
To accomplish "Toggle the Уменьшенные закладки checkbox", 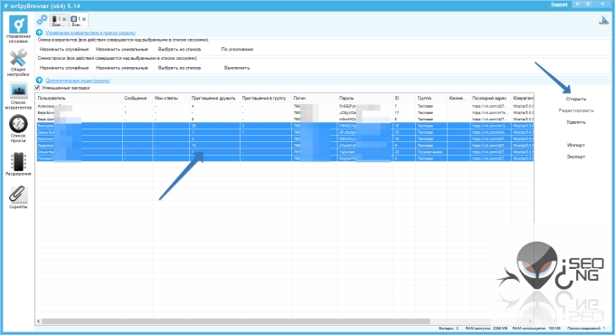I will [x=38, y=88].
